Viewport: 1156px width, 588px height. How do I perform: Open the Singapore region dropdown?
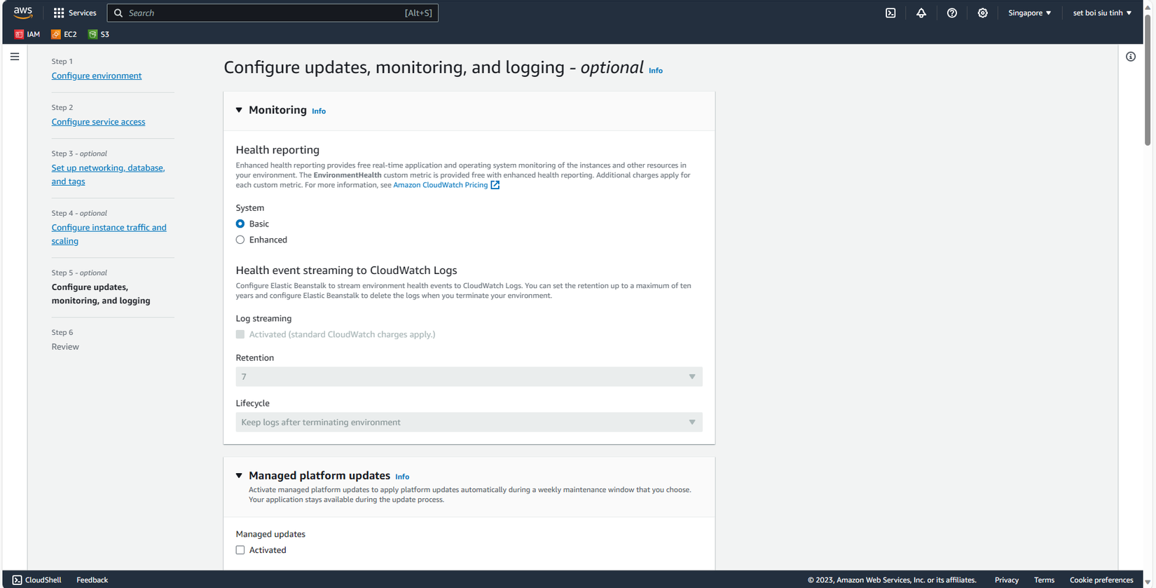tap(1029, 13)
